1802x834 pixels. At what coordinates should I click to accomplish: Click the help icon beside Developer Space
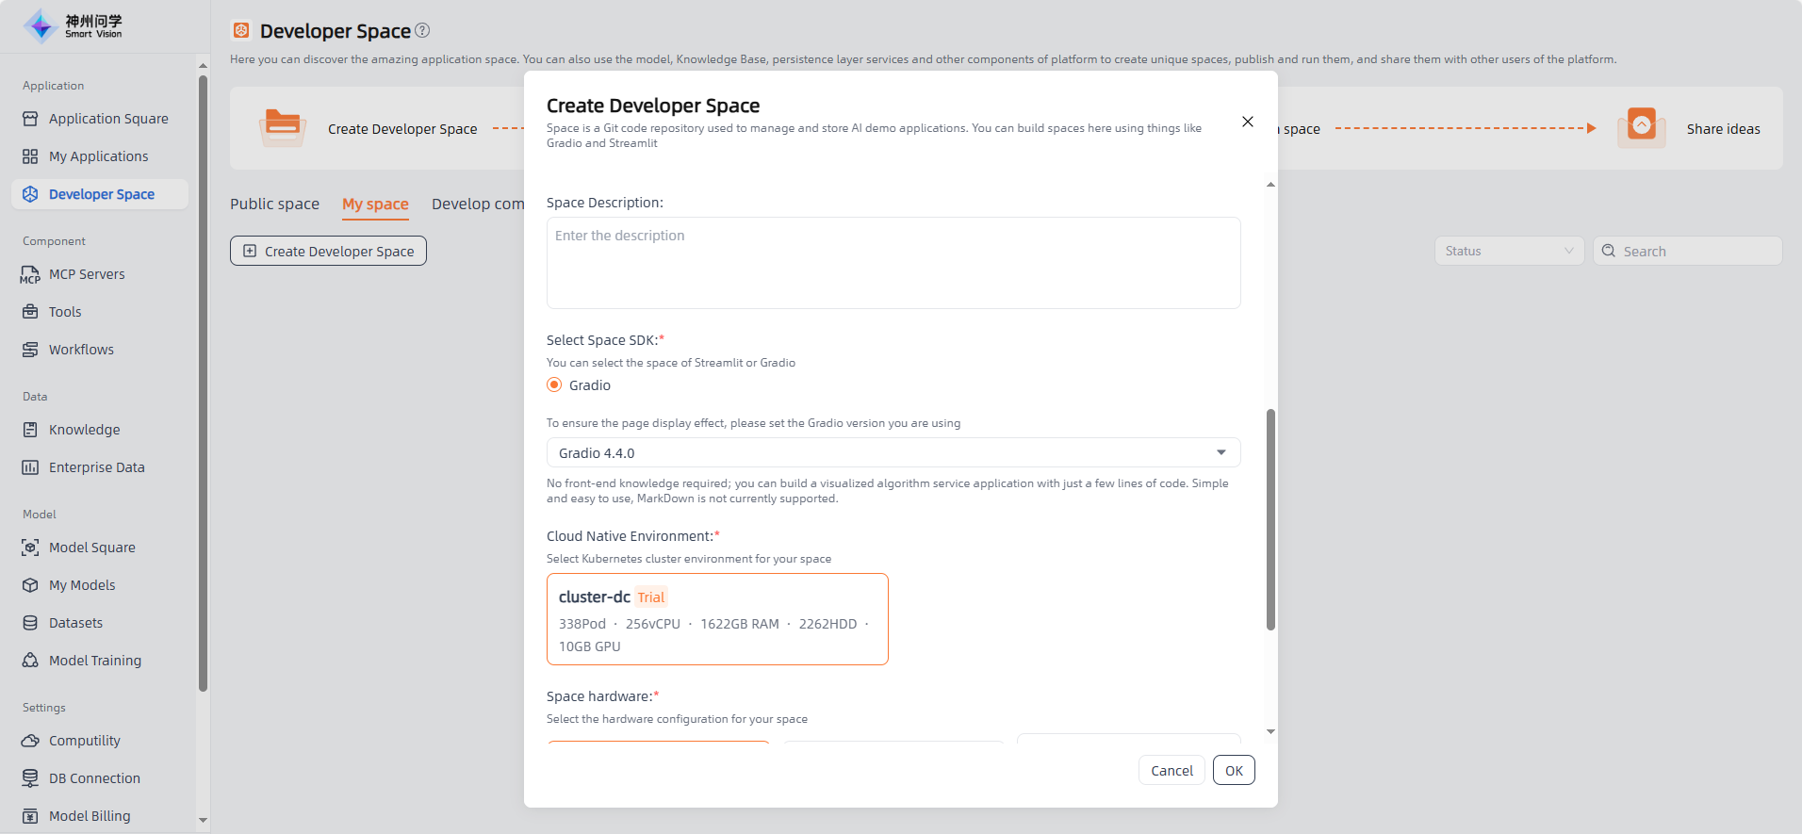422,30
